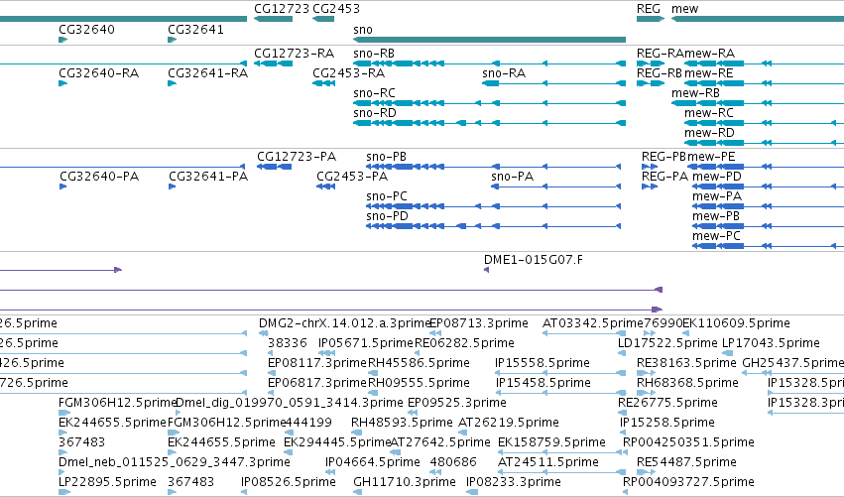This screenshot has height=497, width=844.
Task: Choose transcript mew-RC
Action: [709, 113]
